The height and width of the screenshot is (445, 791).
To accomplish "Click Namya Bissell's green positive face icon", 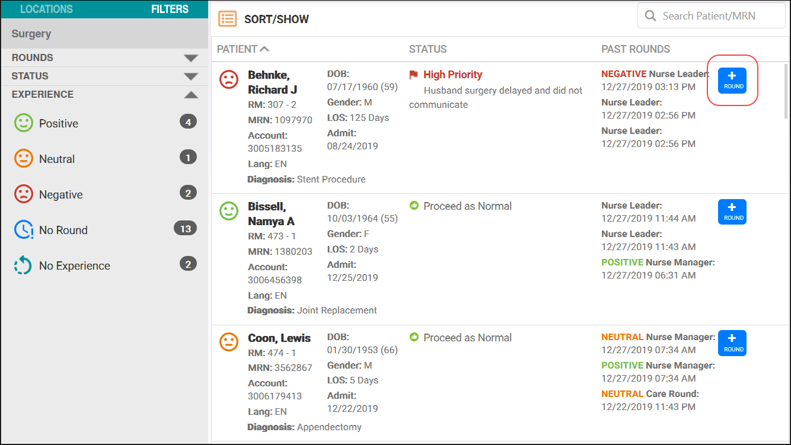I will [229, 211].
